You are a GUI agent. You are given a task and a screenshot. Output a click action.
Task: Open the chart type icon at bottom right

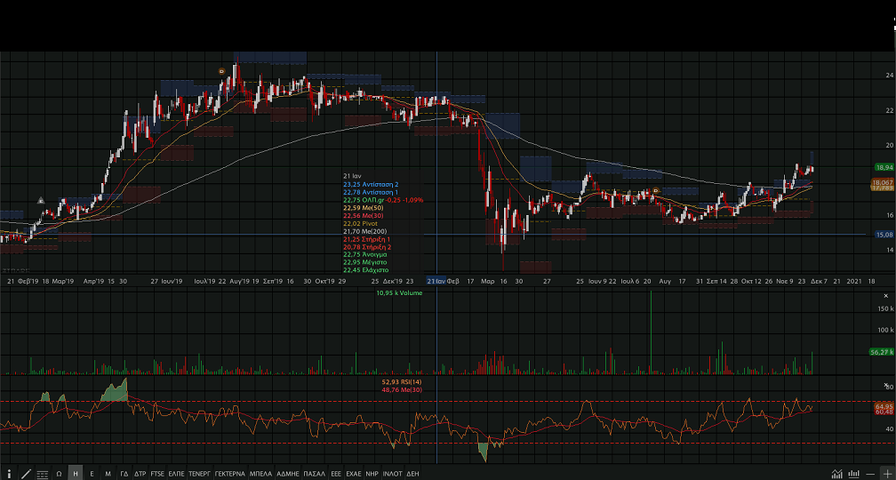[837, 474]
